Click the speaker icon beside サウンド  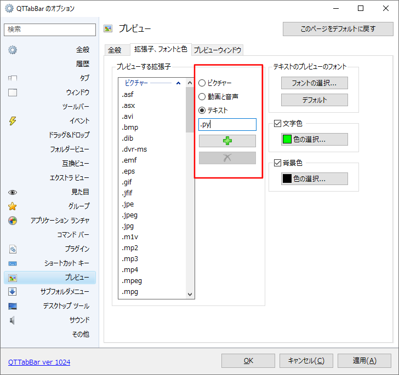point(12,320)
